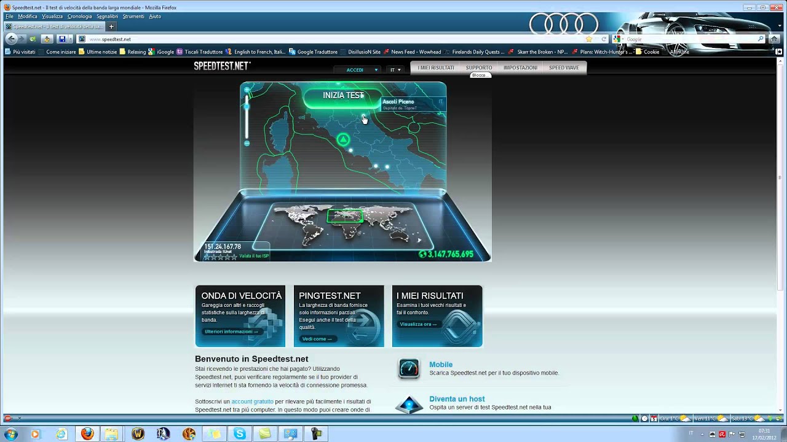Click the Mobile link
This screenshot has width=787, height=442.
441,365
